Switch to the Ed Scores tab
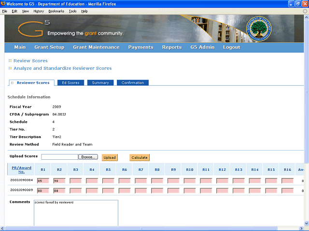309x231 pixels. pyautogui.click(x=70, y=83)
